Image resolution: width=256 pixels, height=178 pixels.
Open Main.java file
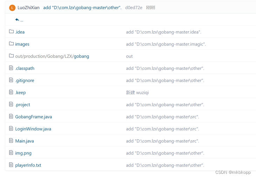25,141
